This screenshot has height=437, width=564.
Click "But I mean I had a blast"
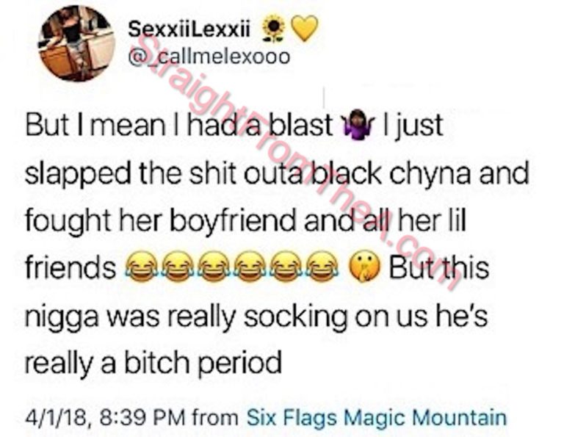pyautogui.click(x=178, y=125)
